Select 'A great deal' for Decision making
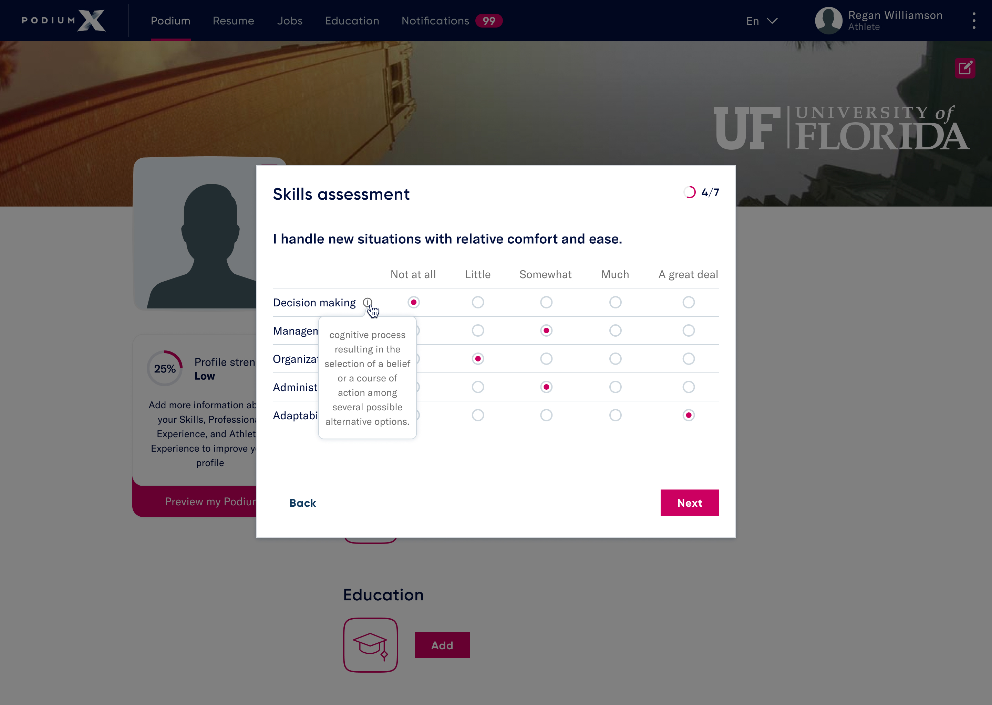The image size is (992, 705). click(689, 302)
